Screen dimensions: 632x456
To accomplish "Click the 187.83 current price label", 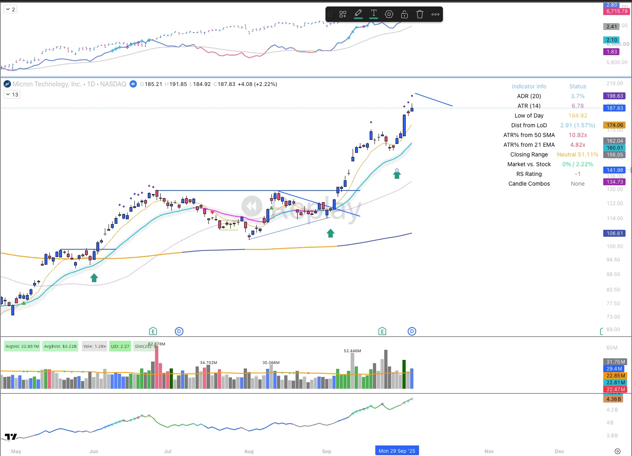I will click(x=615, y=108).
